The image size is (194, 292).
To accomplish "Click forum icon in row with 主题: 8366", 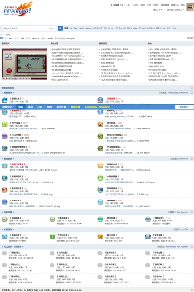I will [x=100, y=100].
